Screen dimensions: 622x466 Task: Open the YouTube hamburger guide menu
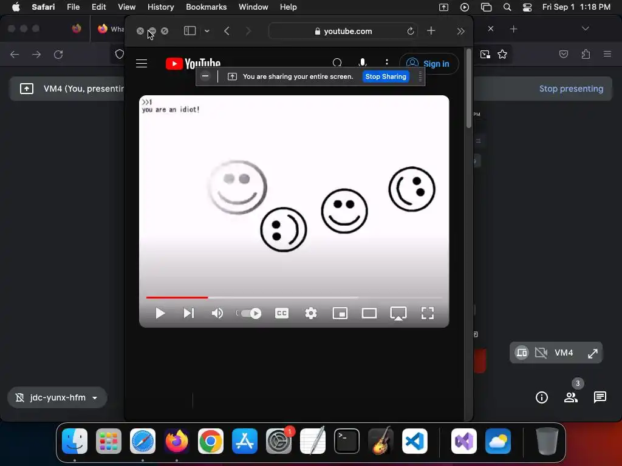[x=142, y=63]
